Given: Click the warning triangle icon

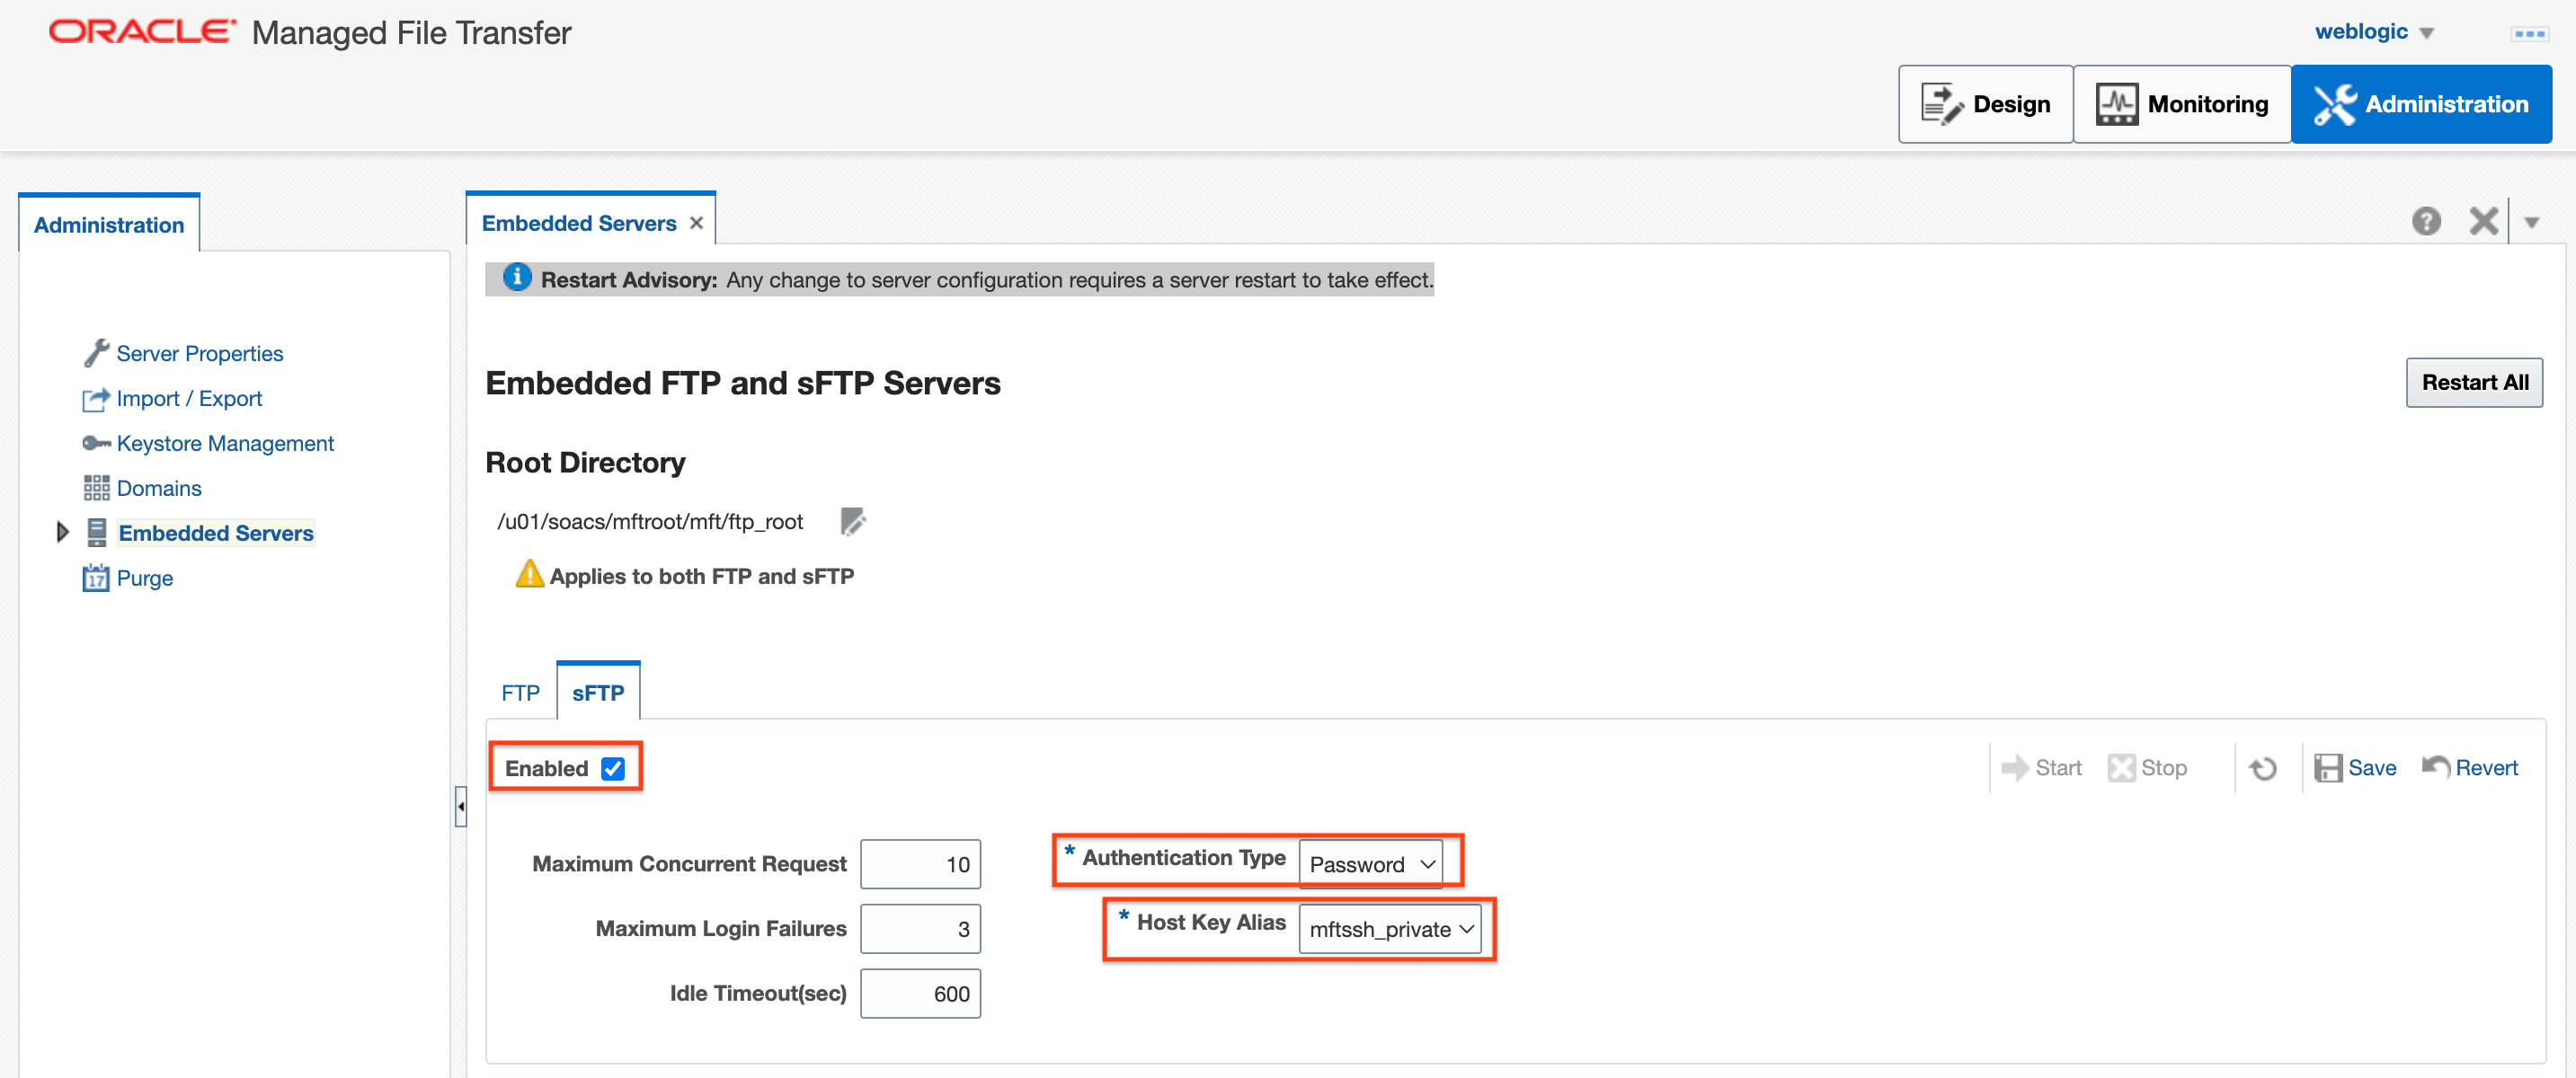Looking at the screenshot, I should 529,573.
